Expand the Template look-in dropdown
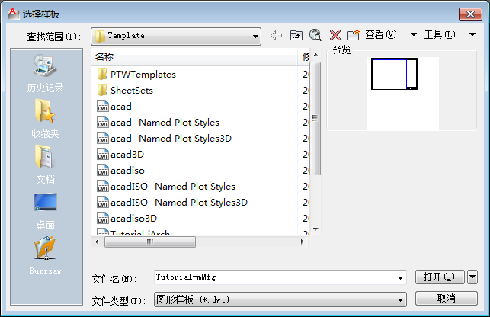The height and width of the screenshot is (317, 490). 255,37
